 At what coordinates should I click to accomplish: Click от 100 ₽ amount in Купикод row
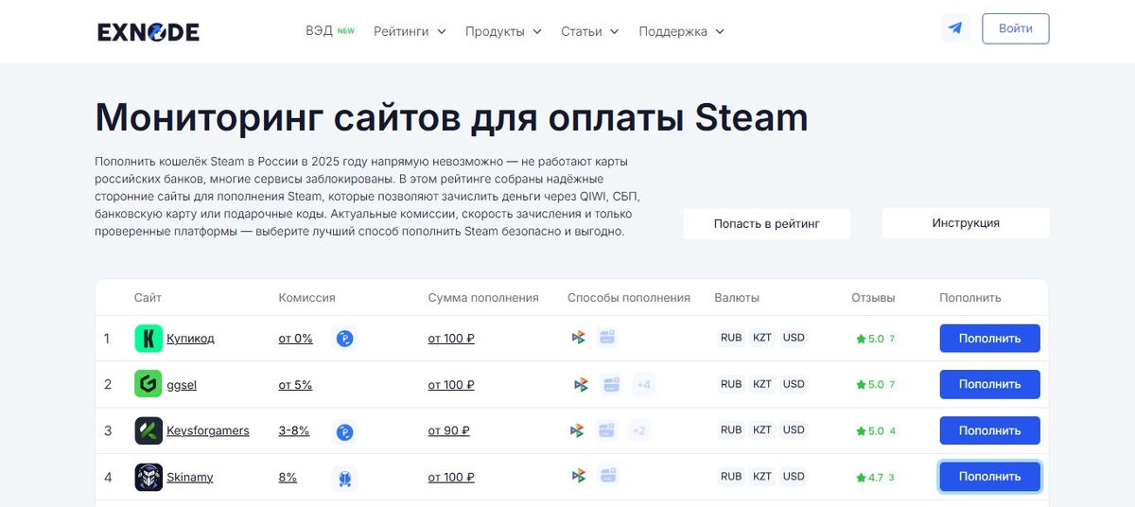pyautogui.click(x=451, y=339)
